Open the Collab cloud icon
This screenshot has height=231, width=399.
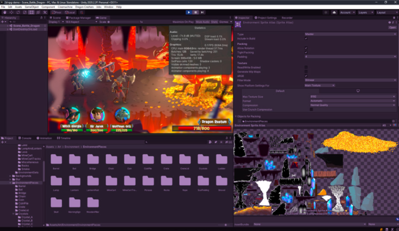334,12
